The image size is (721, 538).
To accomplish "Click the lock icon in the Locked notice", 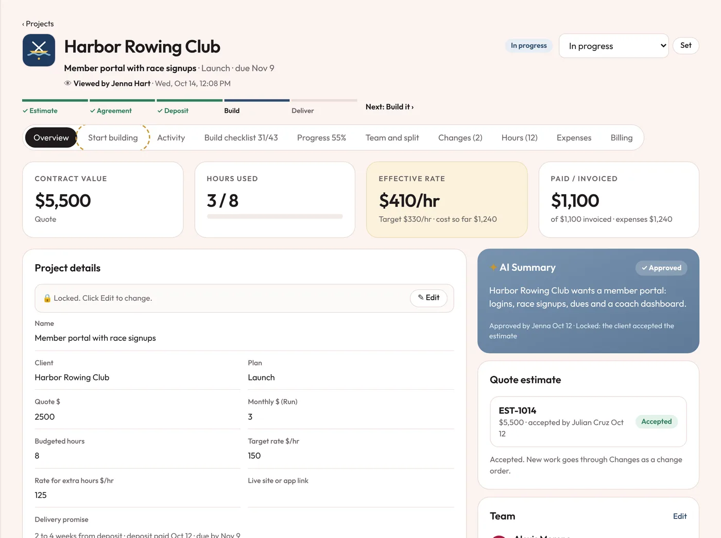I will click(x=47, y=298).
